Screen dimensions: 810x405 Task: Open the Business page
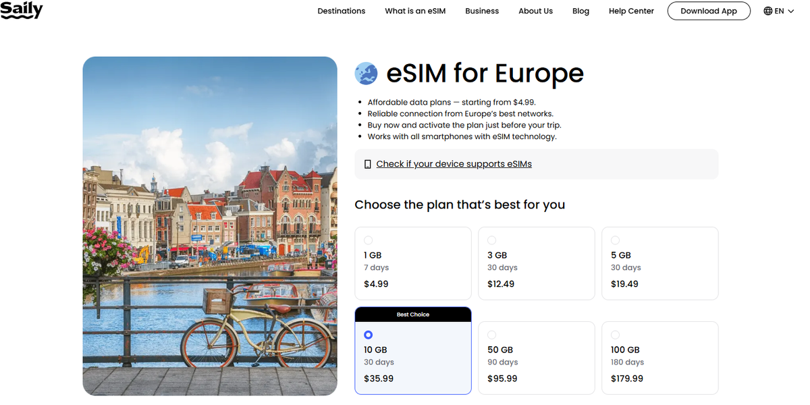click(x=481, y=11)
